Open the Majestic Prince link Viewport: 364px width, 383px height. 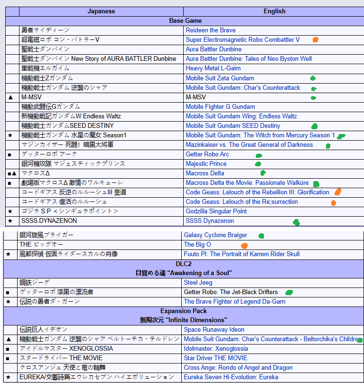click(206, 164)
